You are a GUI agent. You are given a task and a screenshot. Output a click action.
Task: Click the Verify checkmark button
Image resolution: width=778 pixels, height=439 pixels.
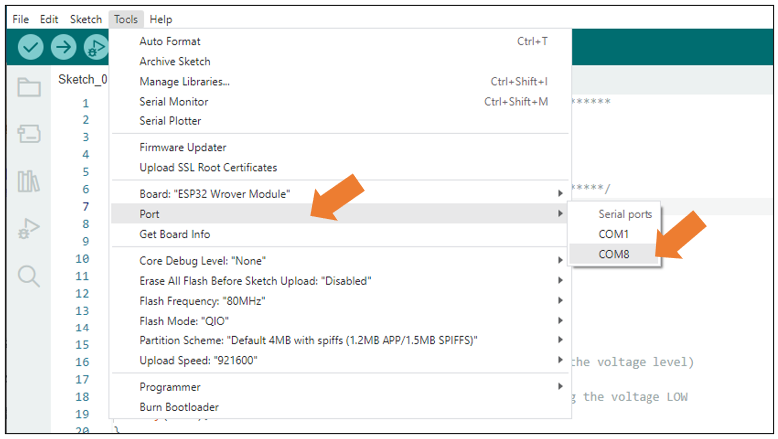[31, 47]
